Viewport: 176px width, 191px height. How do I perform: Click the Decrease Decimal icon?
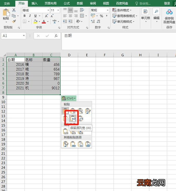pyautogui.click(x=98, y=21)
